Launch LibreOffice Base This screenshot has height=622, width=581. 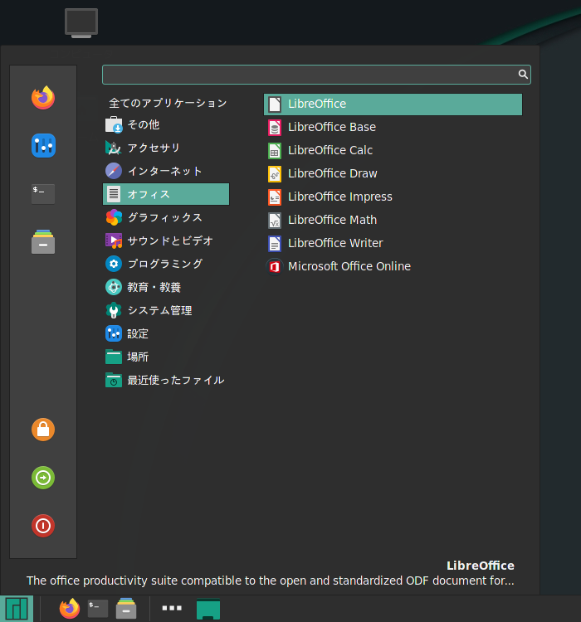(x=393, y=128)
